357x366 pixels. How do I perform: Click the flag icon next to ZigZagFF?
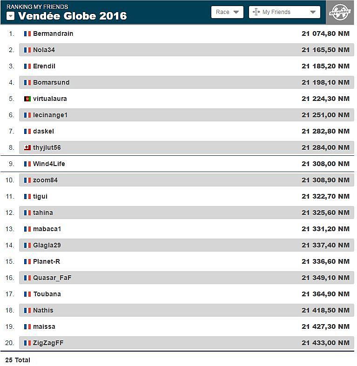(x=27, y=343)
